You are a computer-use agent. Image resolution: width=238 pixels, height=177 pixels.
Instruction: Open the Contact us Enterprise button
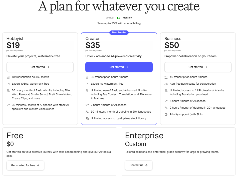[x=138, y=165]
